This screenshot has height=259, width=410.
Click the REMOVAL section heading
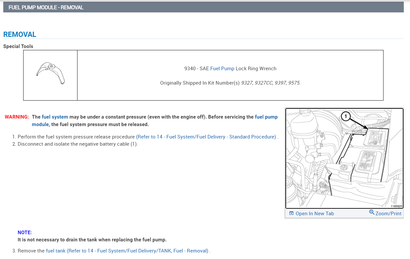coord(20,35)
